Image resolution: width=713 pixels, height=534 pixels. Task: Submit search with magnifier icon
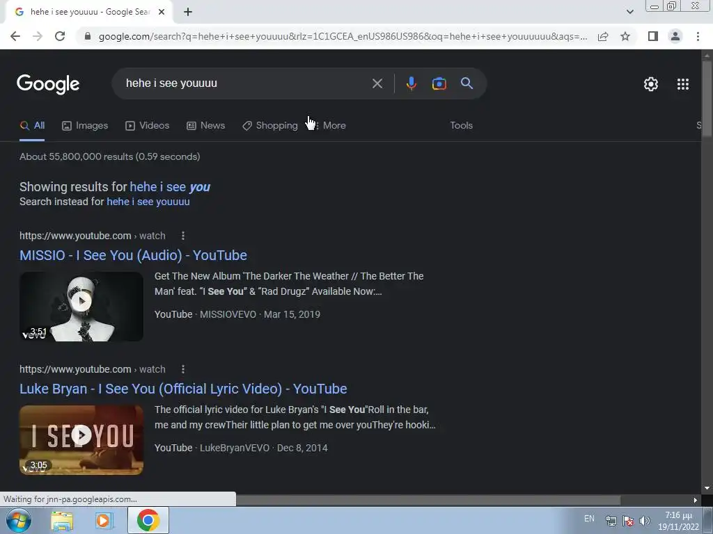click(x=467, y=83)
